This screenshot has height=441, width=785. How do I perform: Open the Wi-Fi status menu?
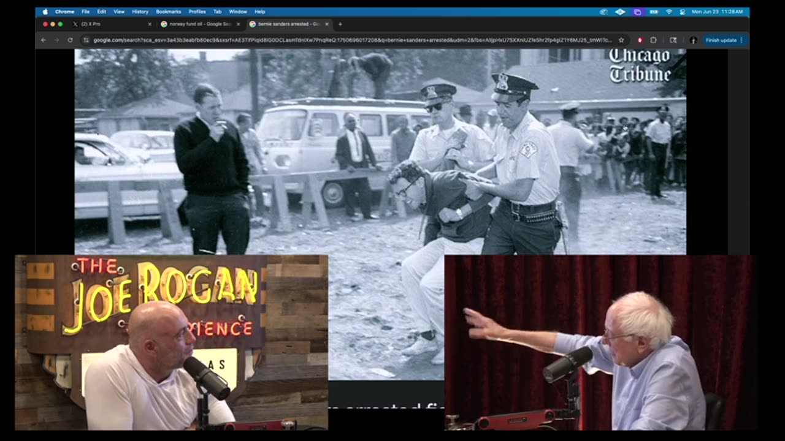point(669,12)
